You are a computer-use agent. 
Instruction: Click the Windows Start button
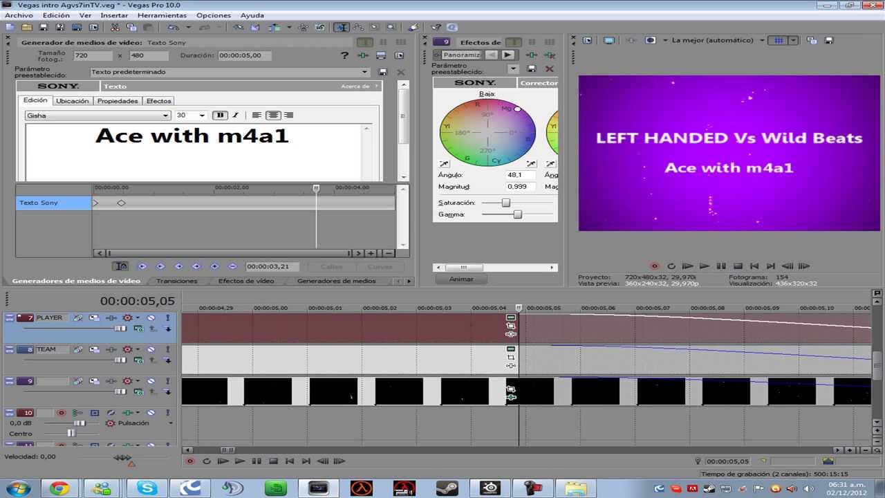(18, 488)
